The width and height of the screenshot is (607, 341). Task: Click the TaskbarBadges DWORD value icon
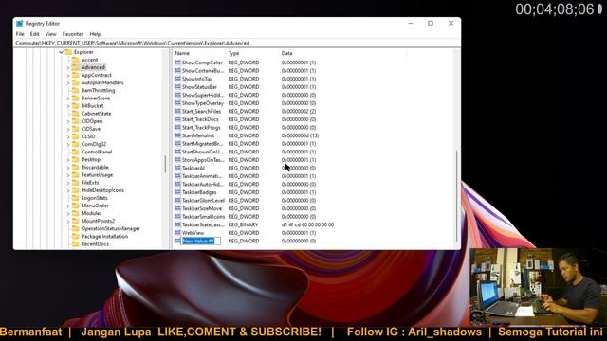177,192
